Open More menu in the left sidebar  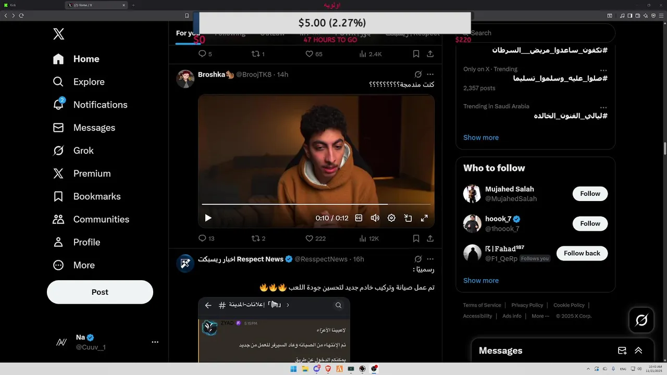click(x=73, y=265)
